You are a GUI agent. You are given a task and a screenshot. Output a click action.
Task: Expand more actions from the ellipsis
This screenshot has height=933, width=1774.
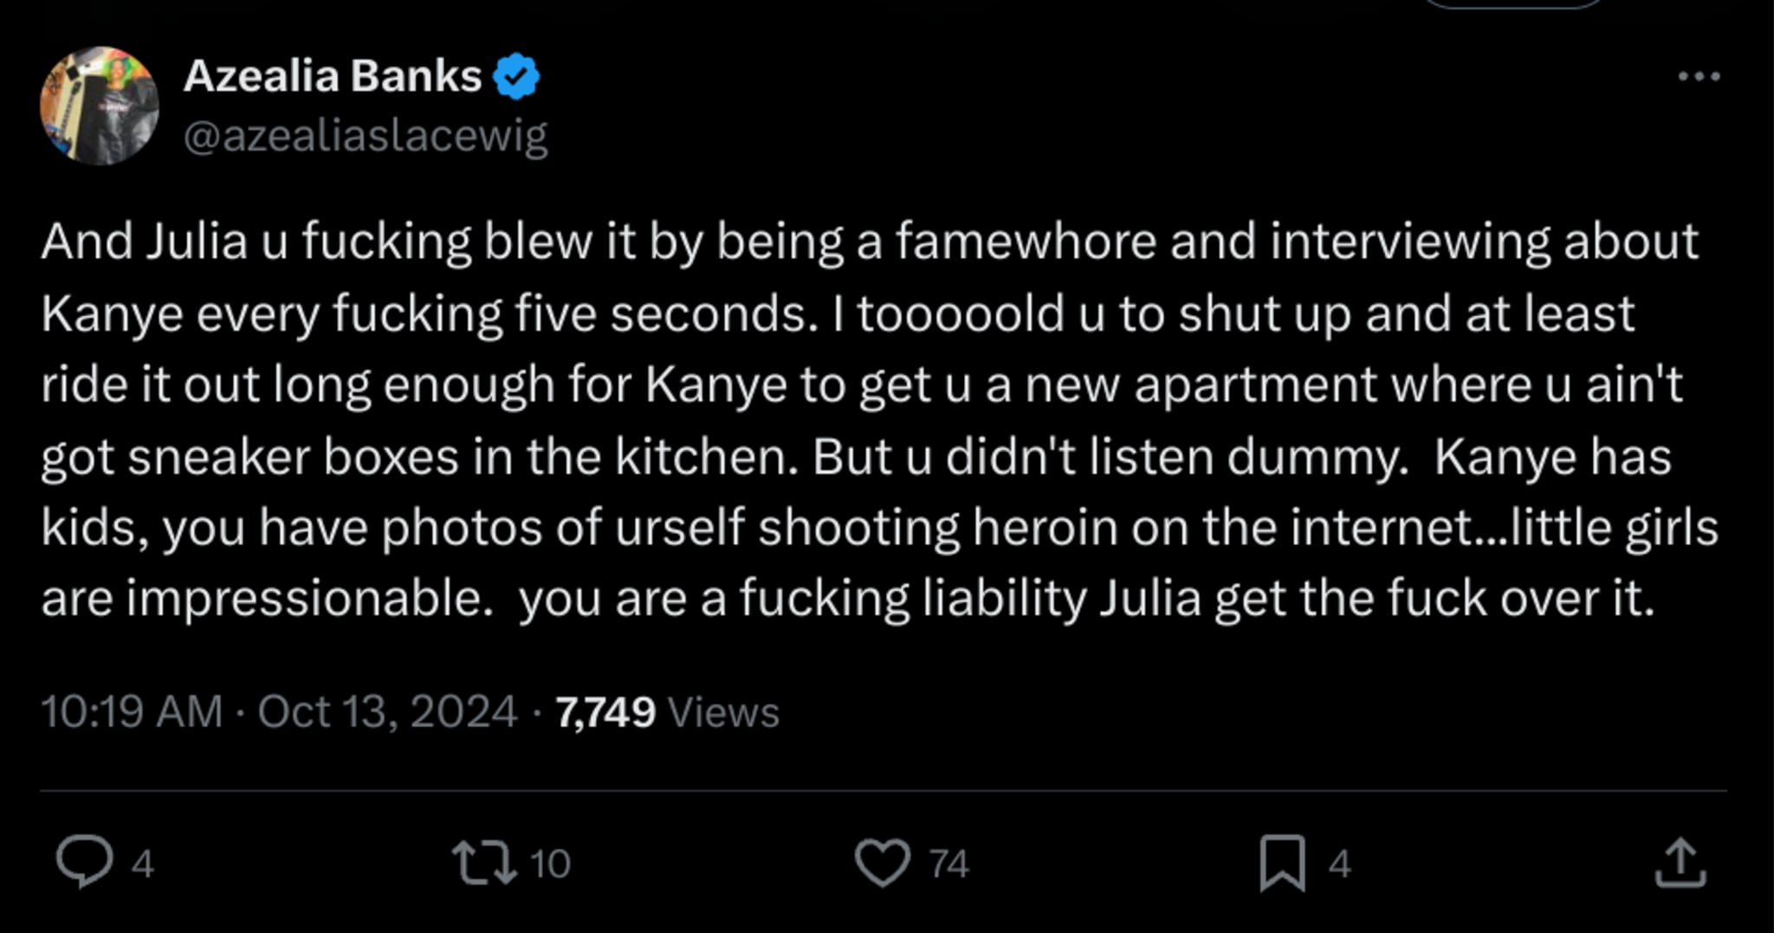click(x=1700, y=74)
